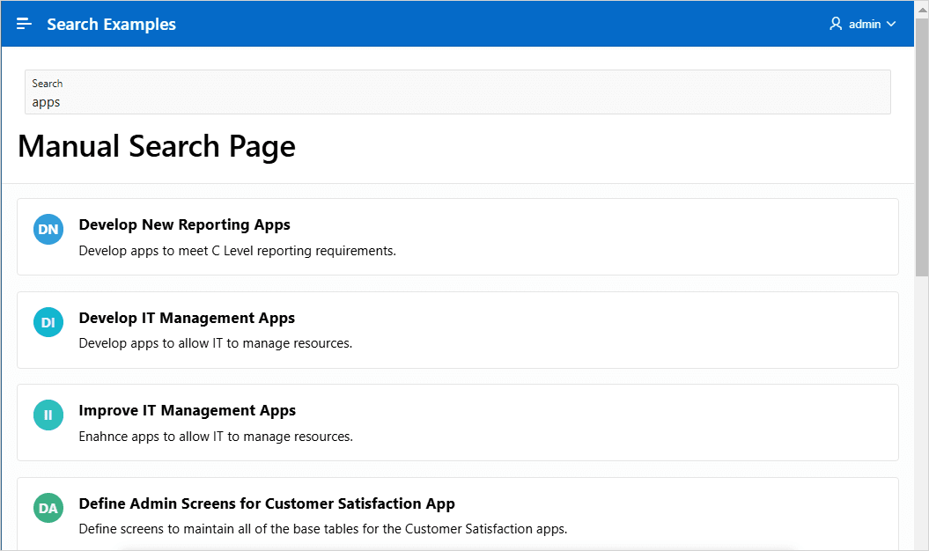This screenshot has width=929, height=551.
Task: Open the hamburger navigation menu
Action: pyautogui.click(x=24, y=24)
